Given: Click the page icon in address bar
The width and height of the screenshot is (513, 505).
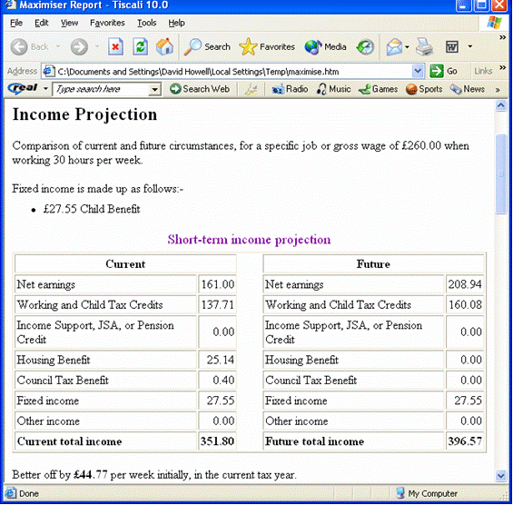Looking at the screenshot, I should coord(48,71).
